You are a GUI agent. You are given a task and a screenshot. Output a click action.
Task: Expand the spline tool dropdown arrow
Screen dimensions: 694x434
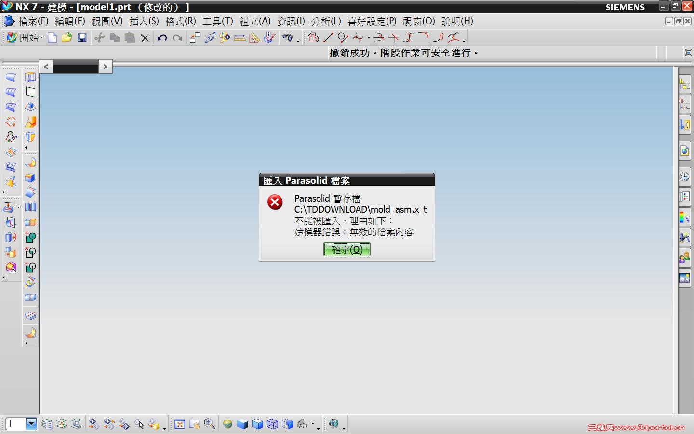tap(369, 38)
